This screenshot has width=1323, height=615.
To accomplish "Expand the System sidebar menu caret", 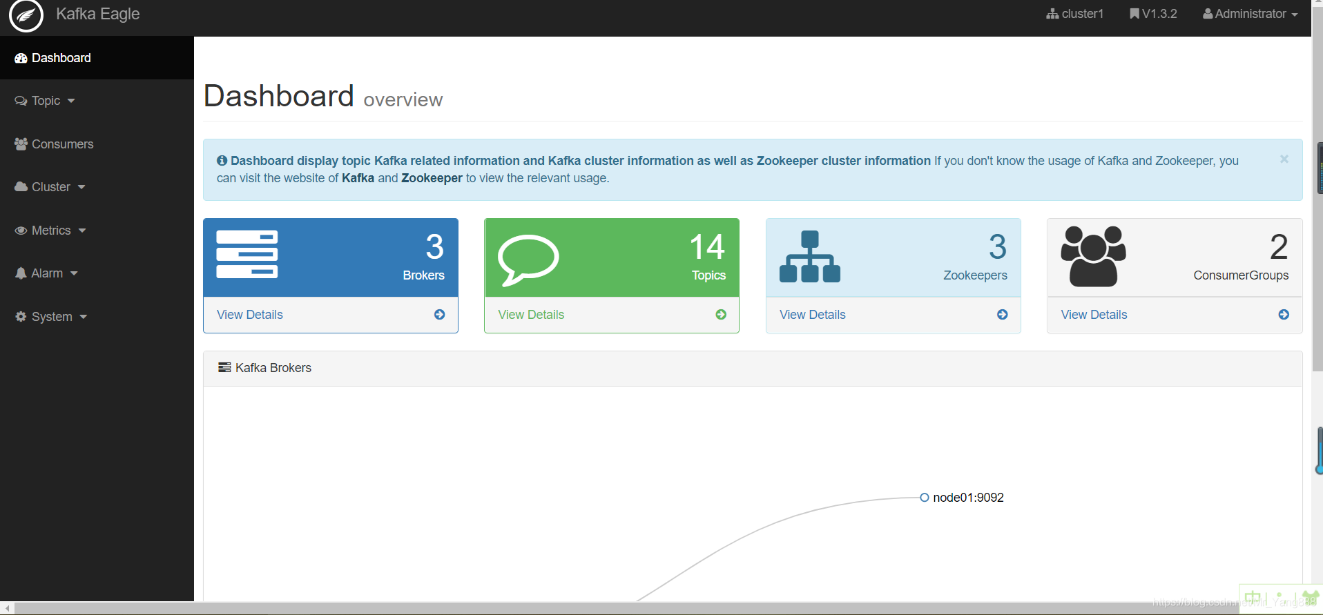I will (x=84, y=317).
